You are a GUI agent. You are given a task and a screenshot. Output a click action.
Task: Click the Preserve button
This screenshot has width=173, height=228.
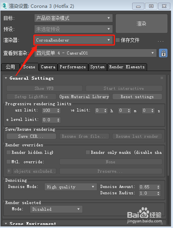111,171
